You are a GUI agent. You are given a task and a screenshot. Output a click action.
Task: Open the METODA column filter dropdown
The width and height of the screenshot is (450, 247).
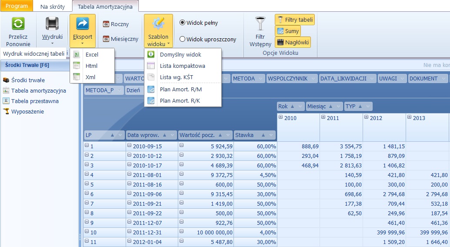[261, 79]
